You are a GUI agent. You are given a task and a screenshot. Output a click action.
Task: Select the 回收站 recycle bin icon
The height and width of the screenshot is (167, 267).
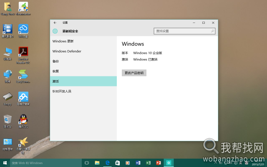coord(8,121)
